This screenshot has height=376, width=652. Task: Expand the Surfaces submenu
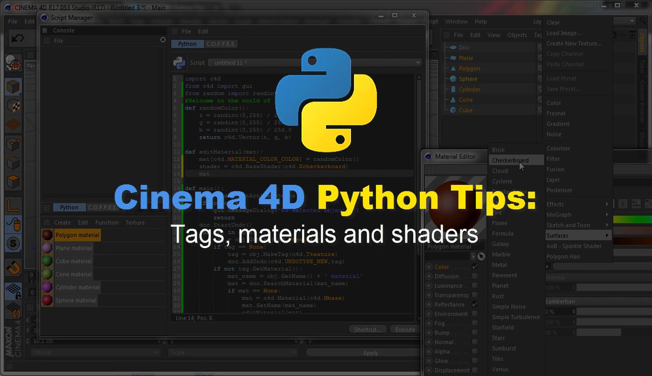tap(577, 235)
